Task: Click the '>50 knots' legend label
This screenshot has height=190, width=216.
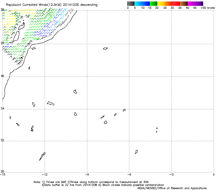Action: (208, 8)
